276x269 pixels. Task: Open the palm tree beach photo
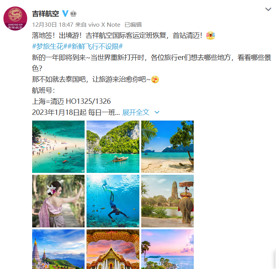click(167, 147)
